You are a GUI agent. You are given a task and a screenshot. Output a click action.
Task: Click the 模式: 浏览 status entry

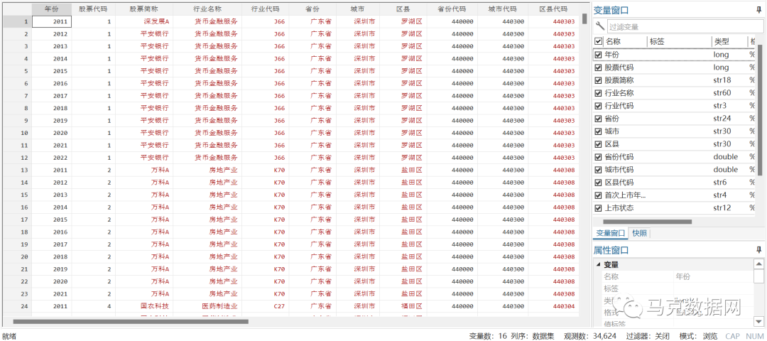(x=699, y=336)
